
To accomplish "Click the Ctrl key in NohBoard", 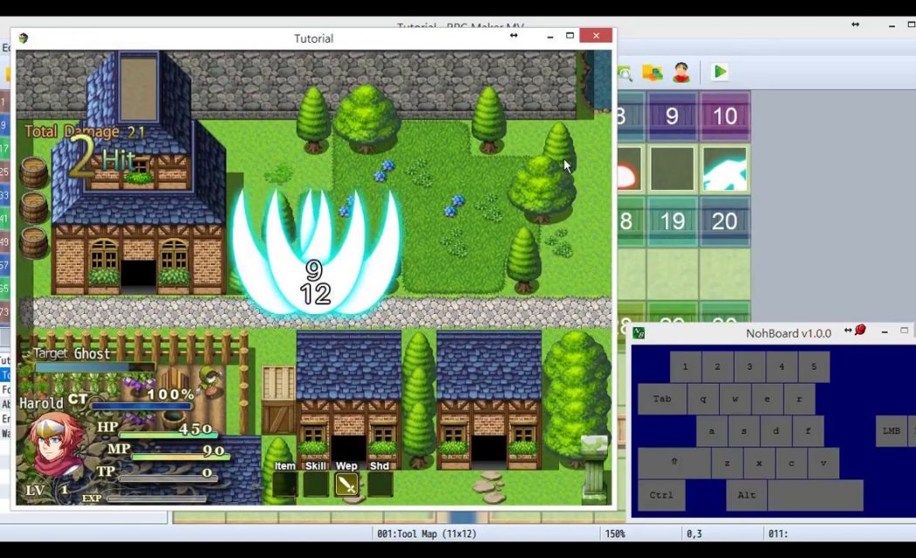I will point(662,495).
